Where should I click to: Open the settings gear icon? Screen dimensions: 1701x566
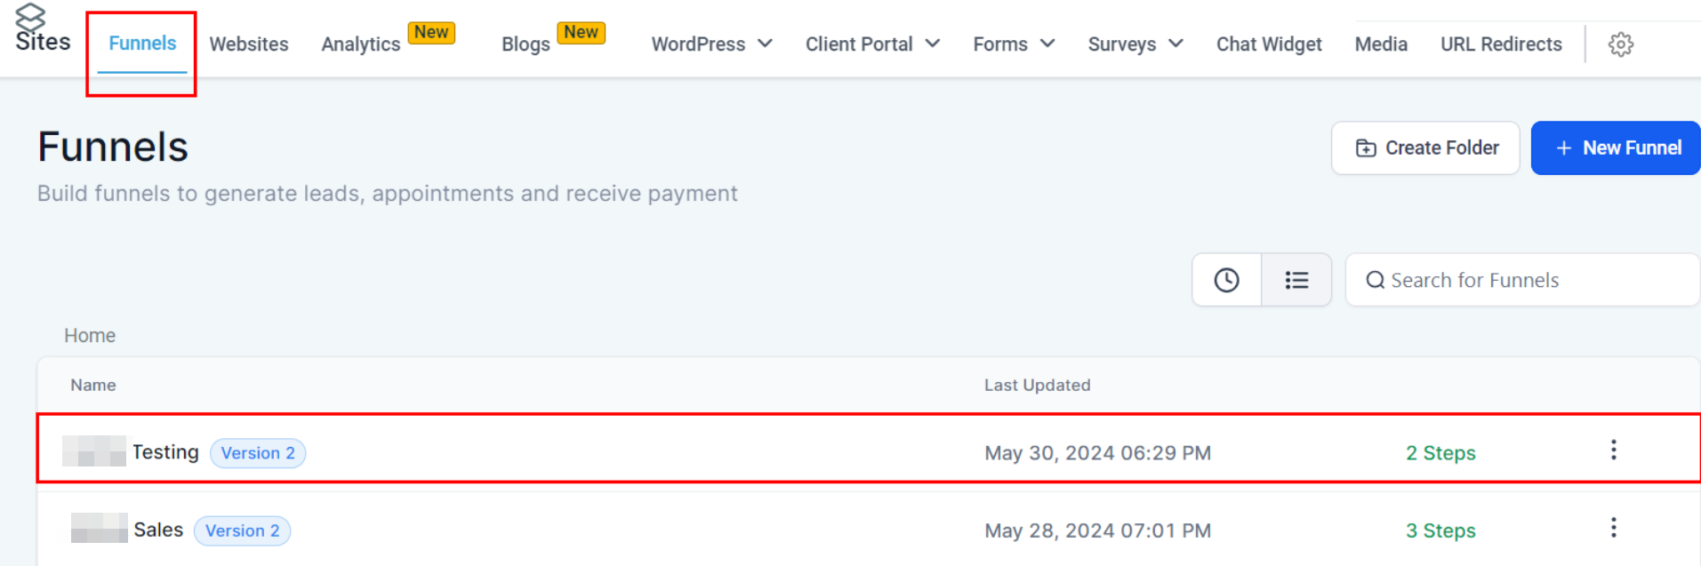[1621, 44]
